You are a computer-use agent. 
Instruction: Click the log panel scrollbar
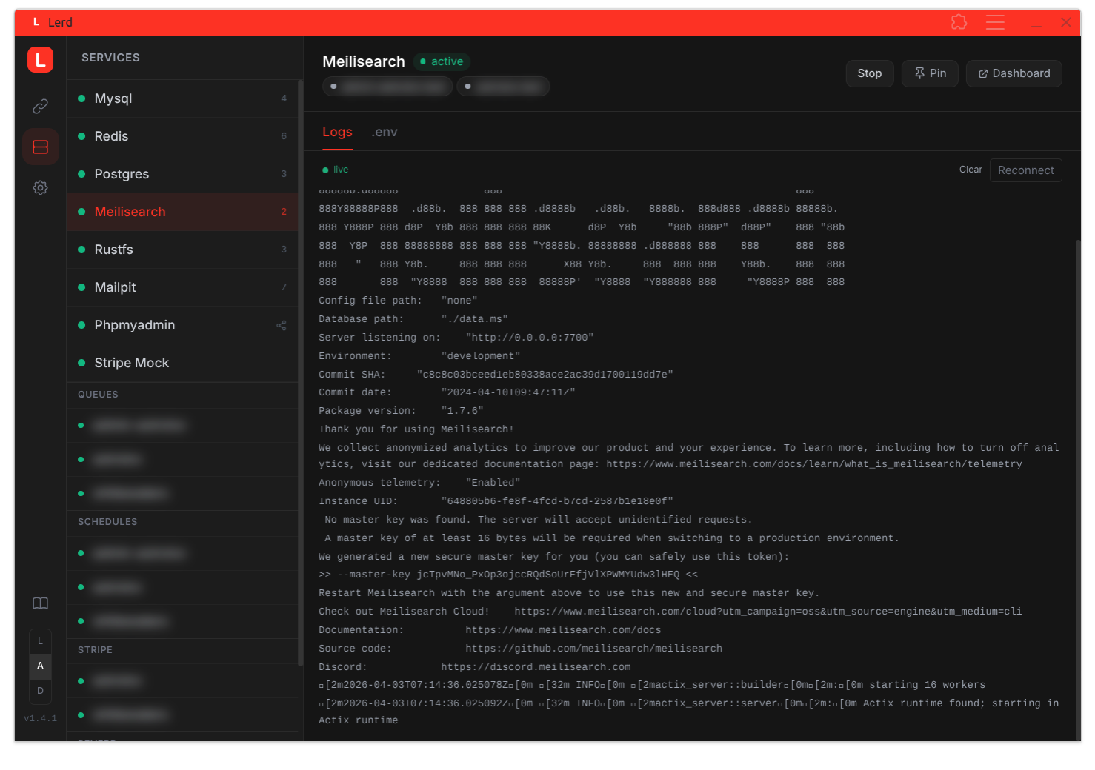pyautogui.click(x=1078, y=489)
